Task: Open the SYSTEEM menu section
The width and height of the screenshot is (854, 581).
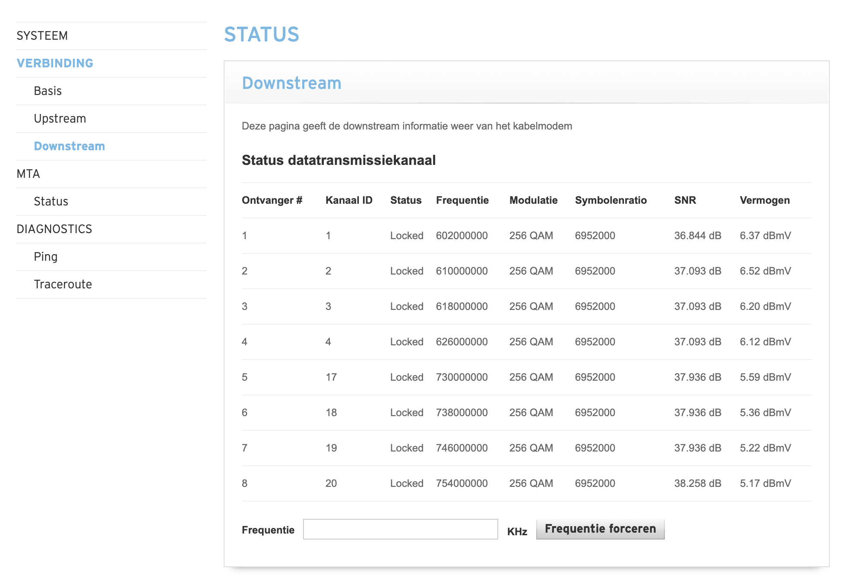Action: (42, 36)
